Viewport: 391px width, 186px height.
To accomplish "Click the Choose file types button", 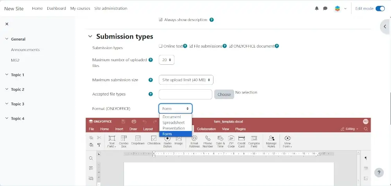I will (x=224, y=94).
